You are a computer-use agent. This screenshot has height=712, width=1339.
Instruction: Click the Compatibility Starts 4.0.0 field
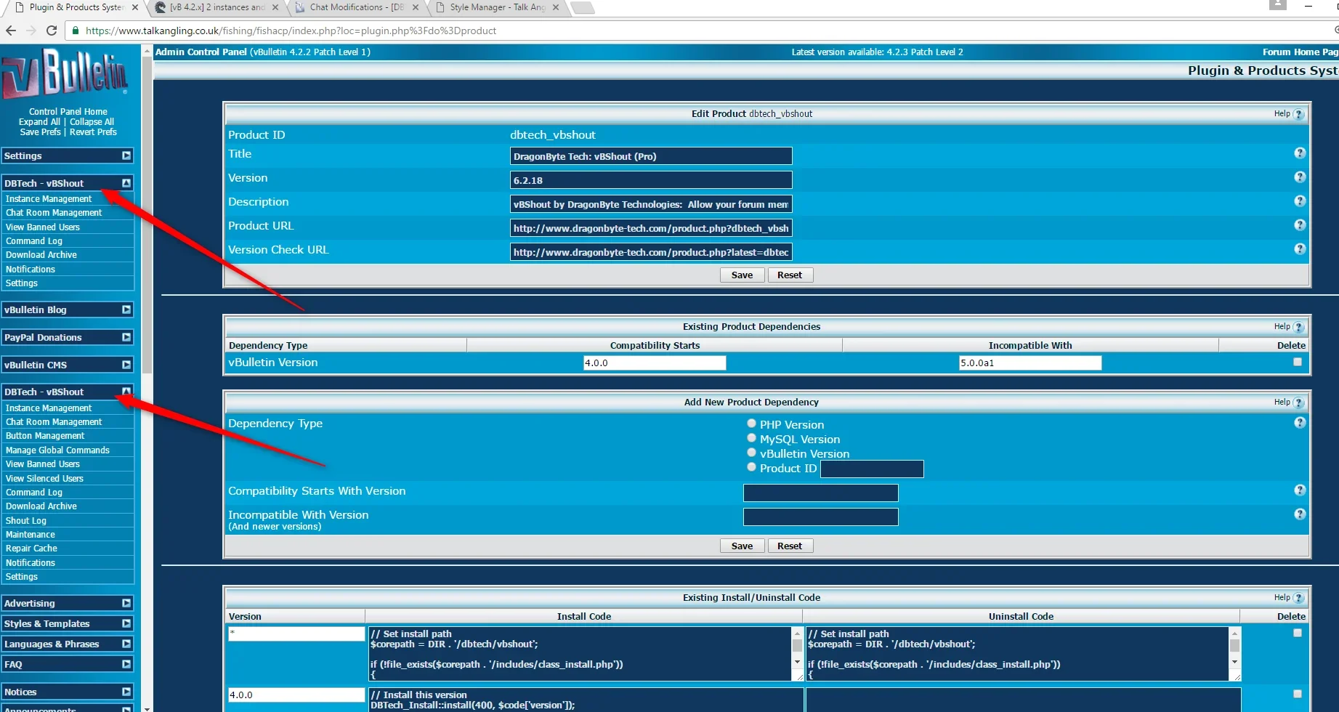point(655,363)
